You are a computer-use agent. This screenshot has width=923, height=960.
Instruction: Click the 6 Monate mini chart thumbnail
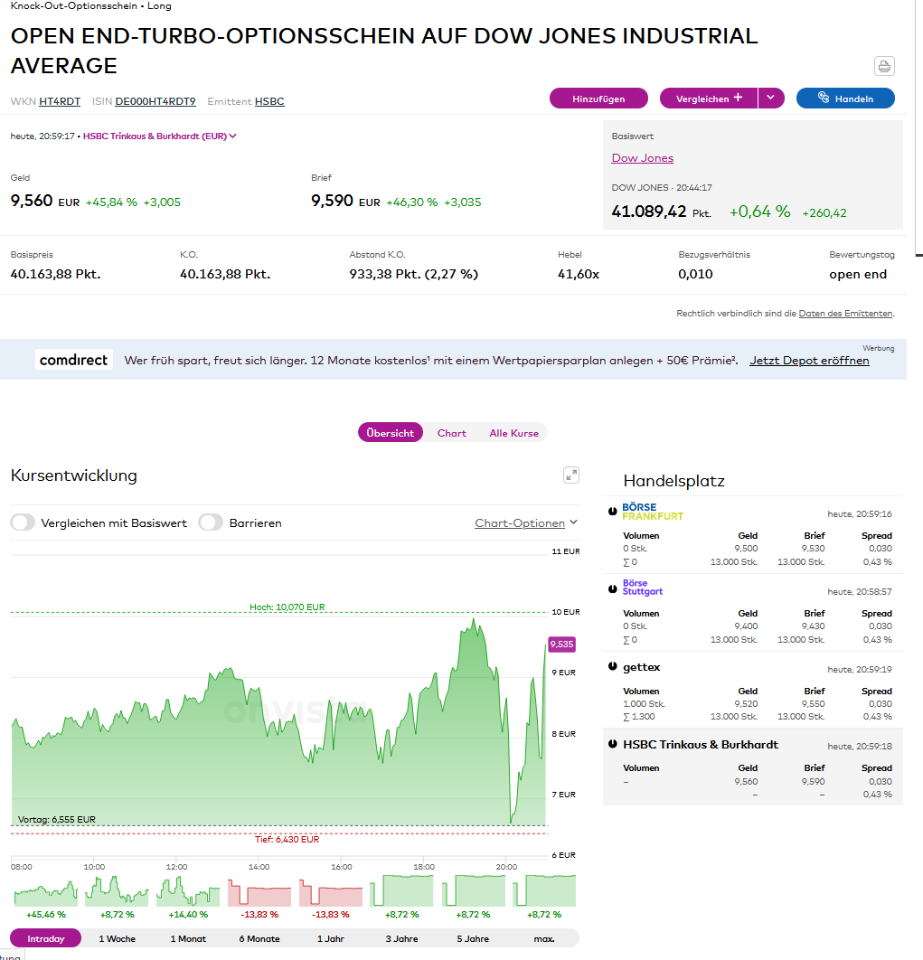[x=259, y=890]
